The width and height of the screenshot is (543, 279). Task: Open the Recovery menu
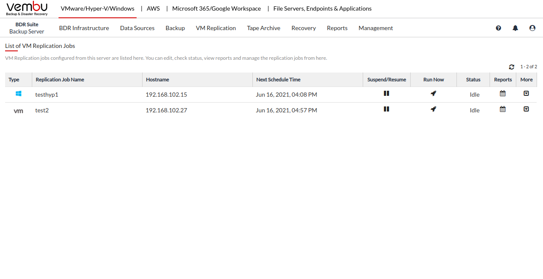(x=303, y=28)
